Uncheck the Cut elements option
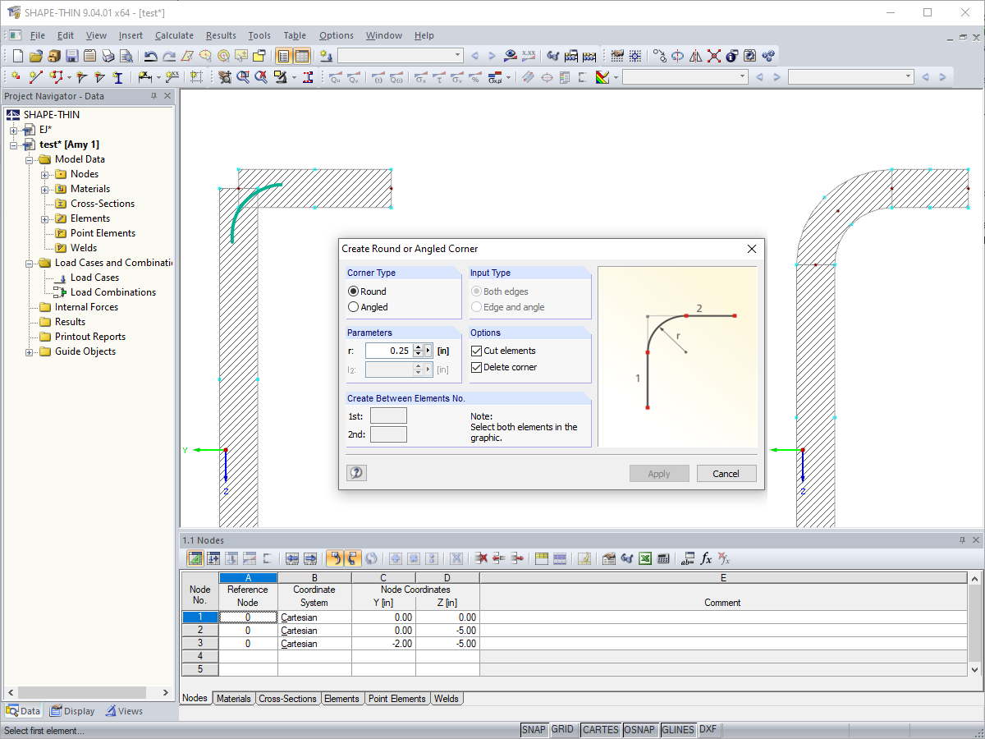Image resolution: width=985 pixels, height=739 pixels. point(476,350)
